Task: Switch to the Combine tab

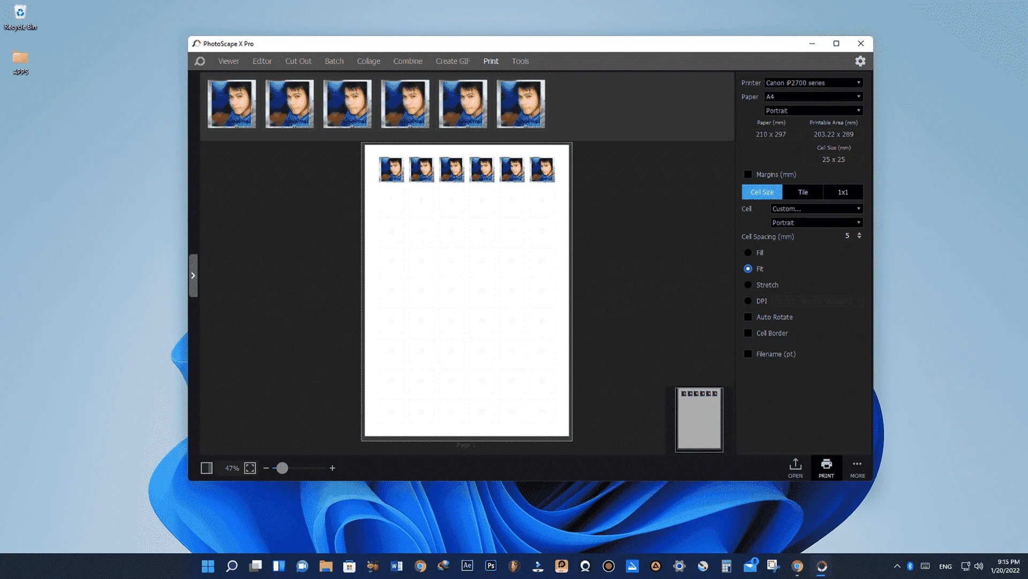Action: pyautogui.click(x=408, y=61)
